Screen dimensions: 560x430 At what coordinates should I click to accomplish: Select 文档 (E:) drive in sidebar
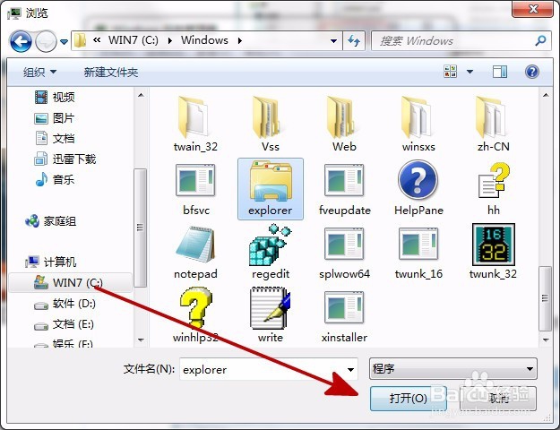[64, 324]
